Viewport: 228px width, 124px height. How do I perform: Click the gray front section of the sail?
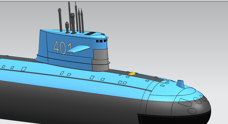[x=101, y=60]
